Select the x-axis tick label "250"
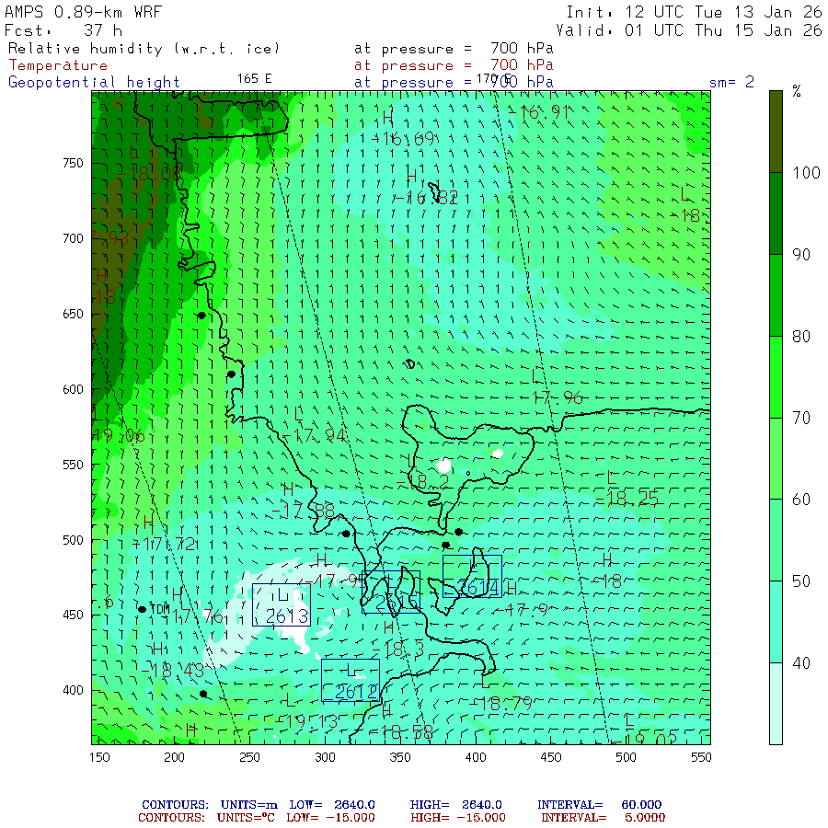828x828 pixels. (x=249, y=757)
